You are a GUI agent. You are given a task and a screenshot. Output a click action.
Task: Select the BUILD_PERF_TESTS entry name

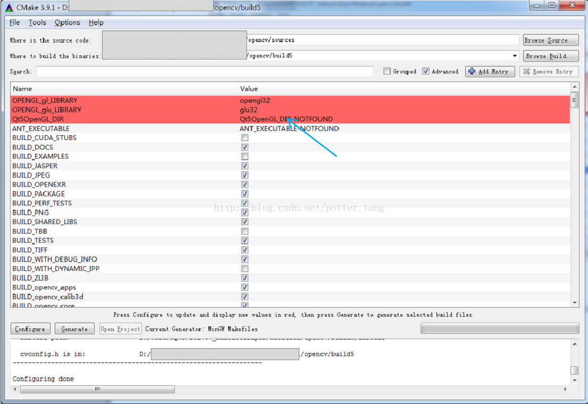pos(42,203)
